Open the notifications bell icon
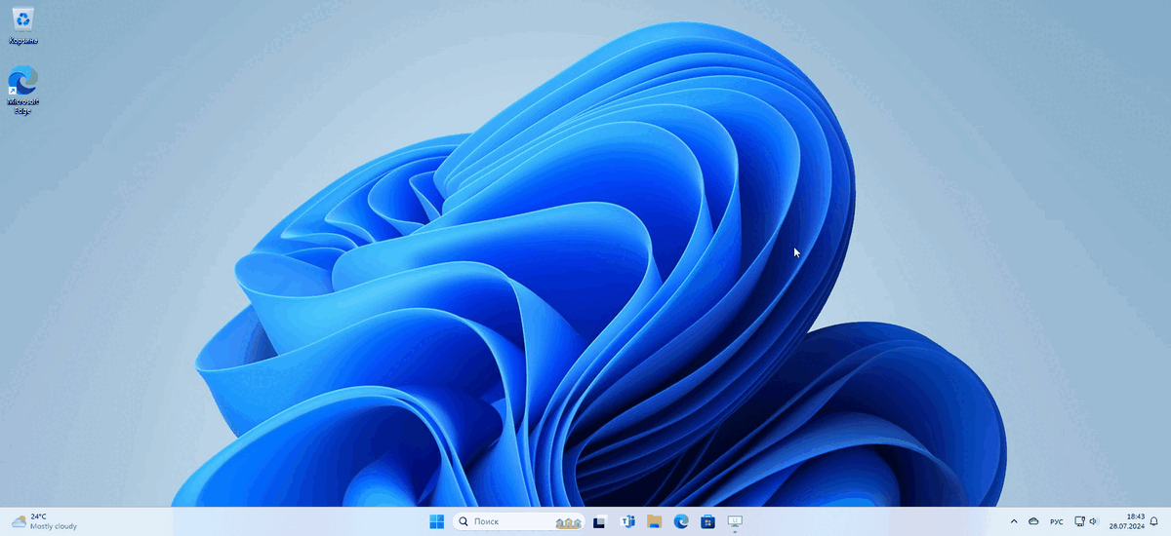Image resolution: width=1171 pixels, height=536 pixels. pos(1154,521)
